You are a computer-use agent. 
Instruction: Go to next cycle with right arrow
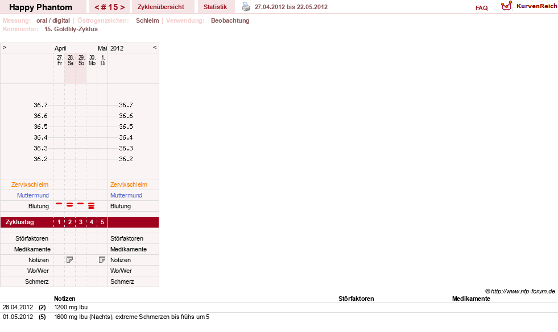pyautogui.click(x=122, y=7)
